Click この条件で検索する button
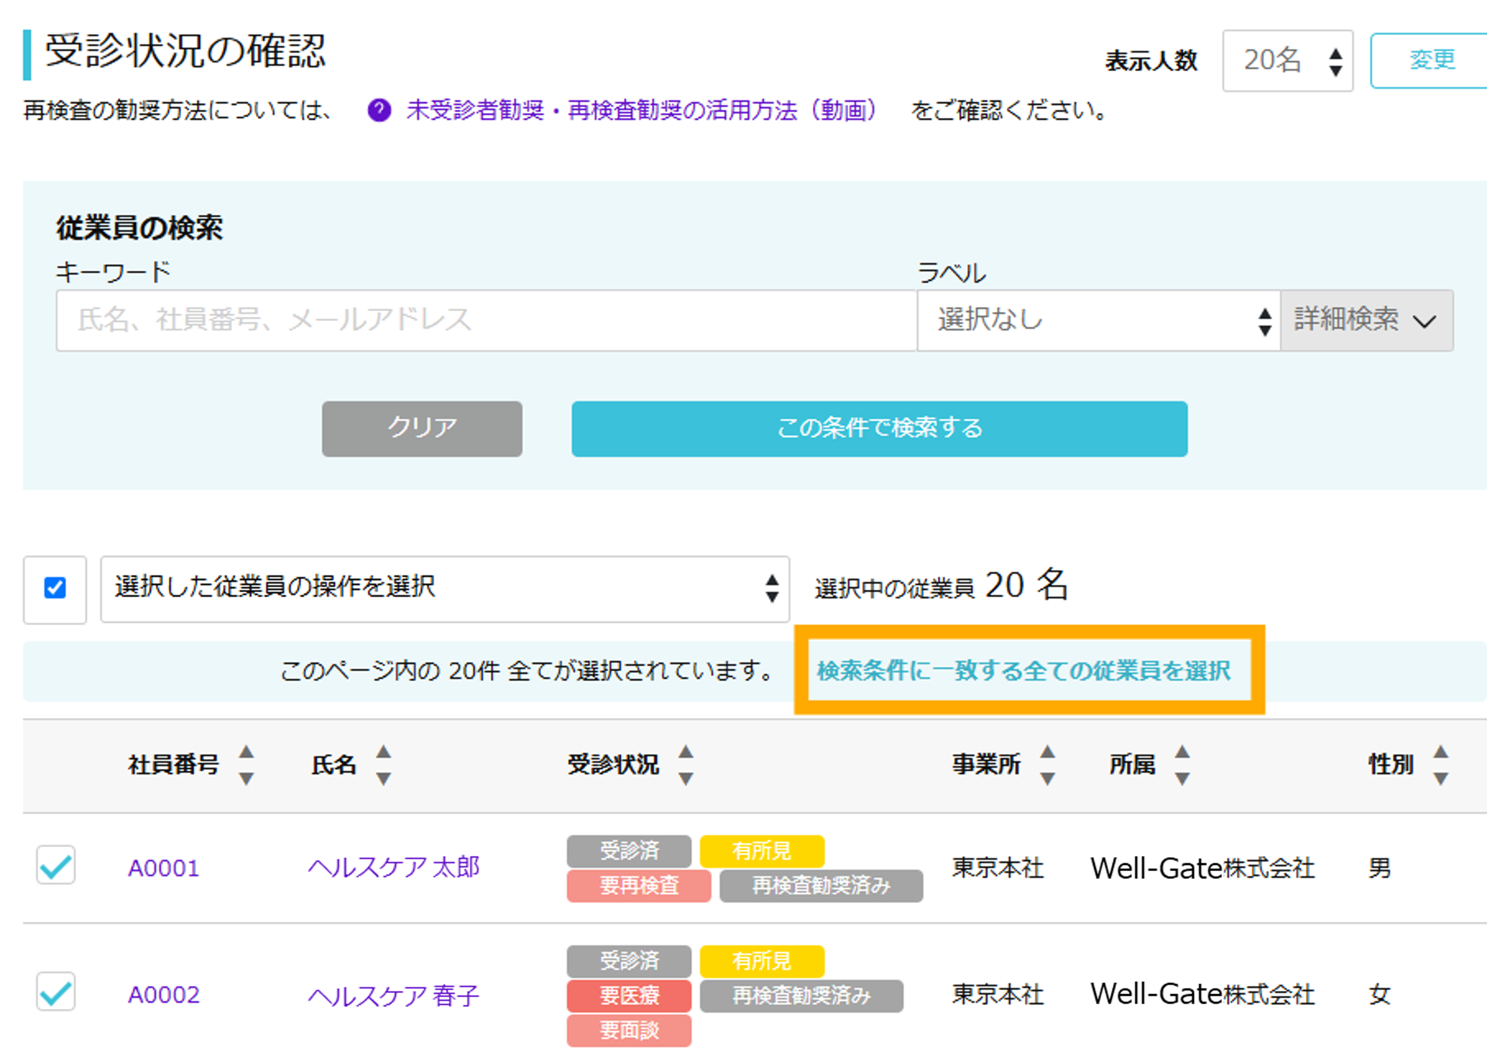The height and width of the screenshot is (1062, 1487). coord(879,428)
